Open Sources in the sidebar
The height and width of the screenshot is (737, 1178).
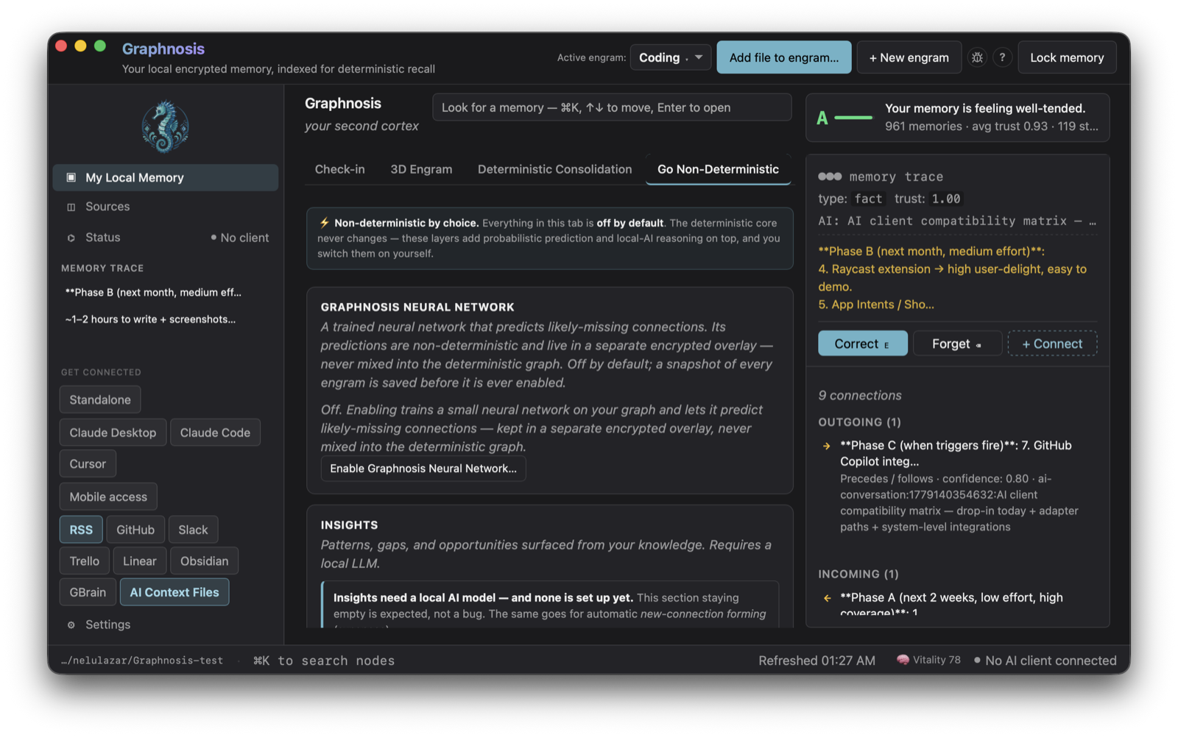click(x=166, y=207)
